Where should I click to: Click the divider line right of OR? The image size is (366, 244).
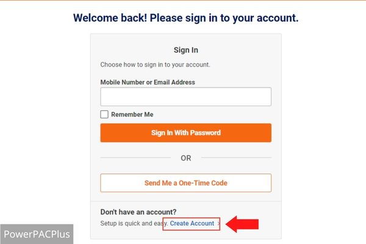coord(236,158)
